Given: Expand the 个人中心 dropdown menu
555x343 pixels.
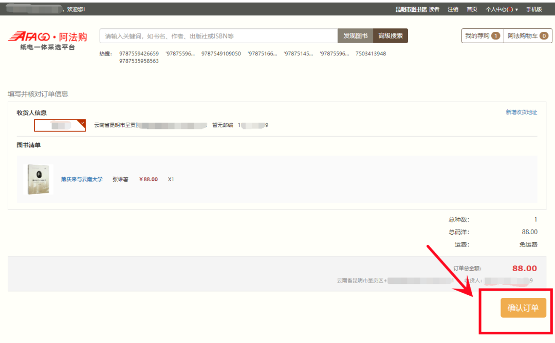Looking at the screenshot, I should tap(502, 9).
